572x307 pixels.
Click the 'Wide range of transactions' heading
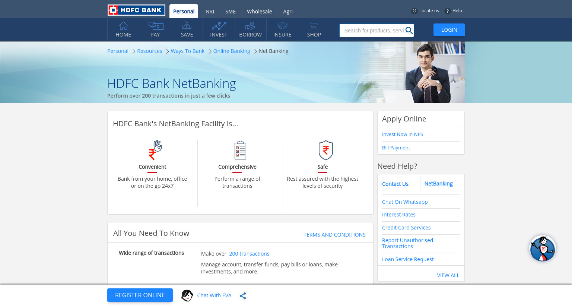point(151,253)
